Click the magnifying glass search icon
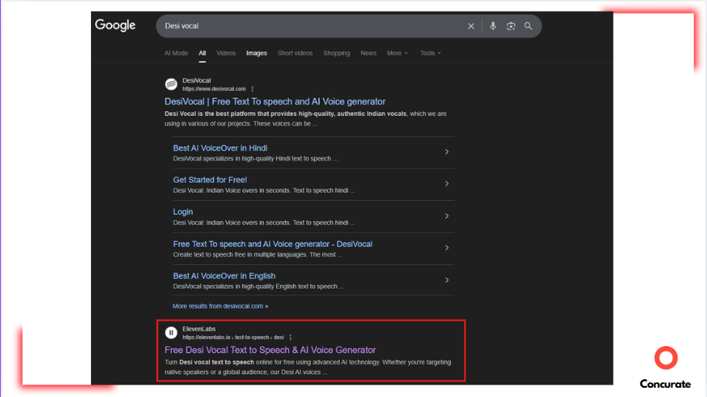This screenshot has width=707, height=397. 528,26
